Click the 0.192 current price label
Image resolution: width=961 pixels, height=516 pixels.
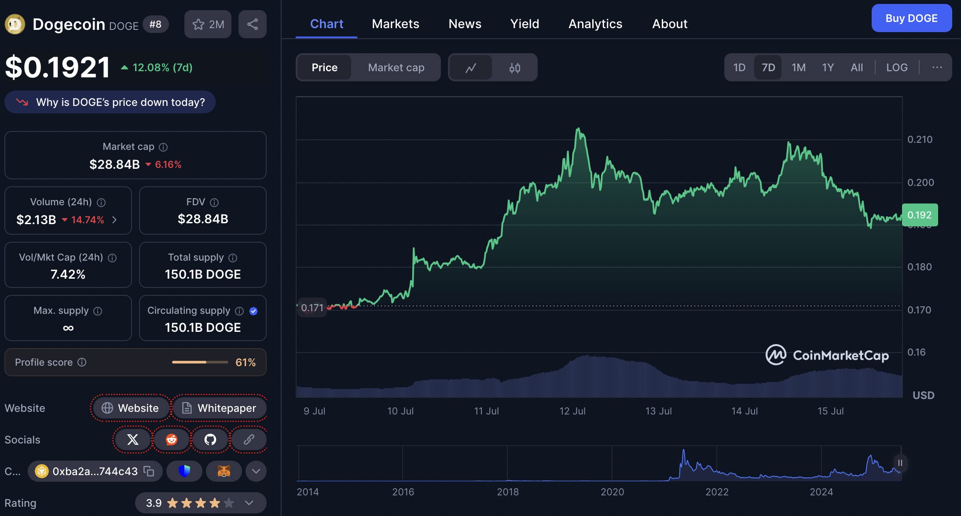(920, 215)
